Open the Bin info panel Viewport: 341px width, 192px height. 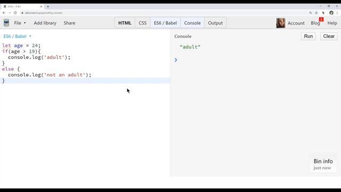(323, 164)
